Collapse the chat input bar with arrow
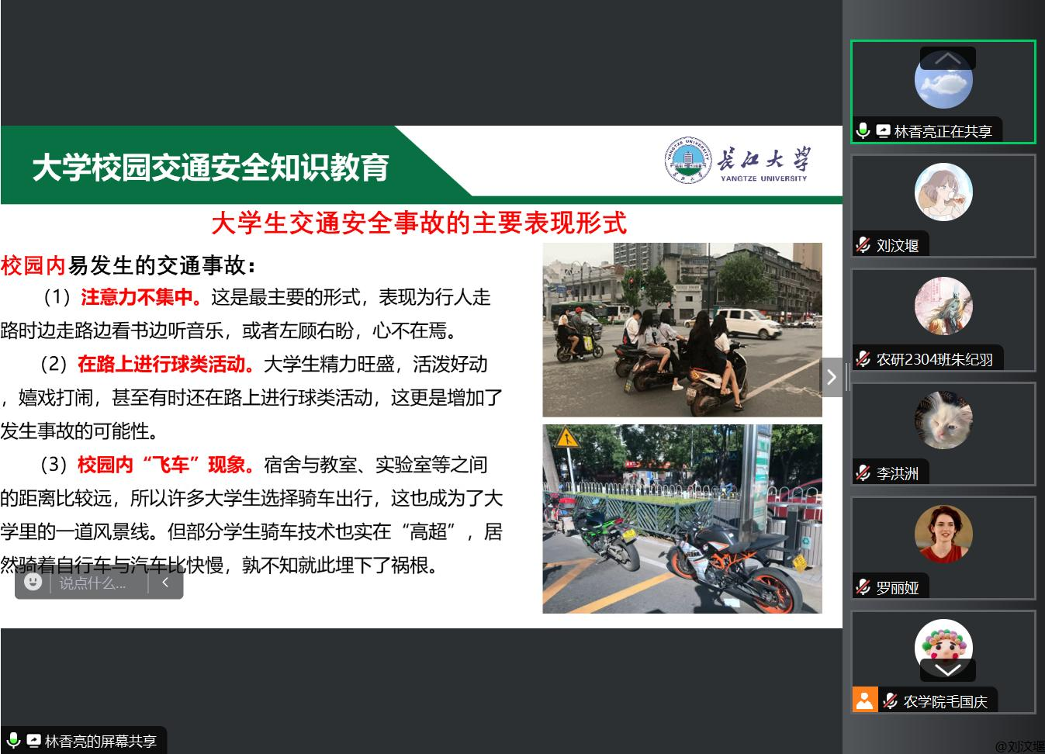This screenshot has height=754, width=1045. coord(165,582)
